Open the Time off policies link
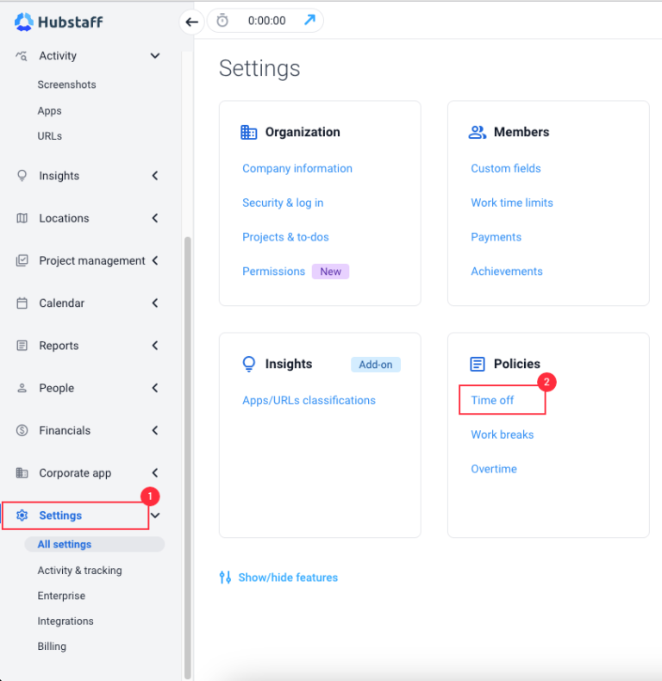Screen dimensions: 662x681 pyautogui.click(x=492, y=400)
